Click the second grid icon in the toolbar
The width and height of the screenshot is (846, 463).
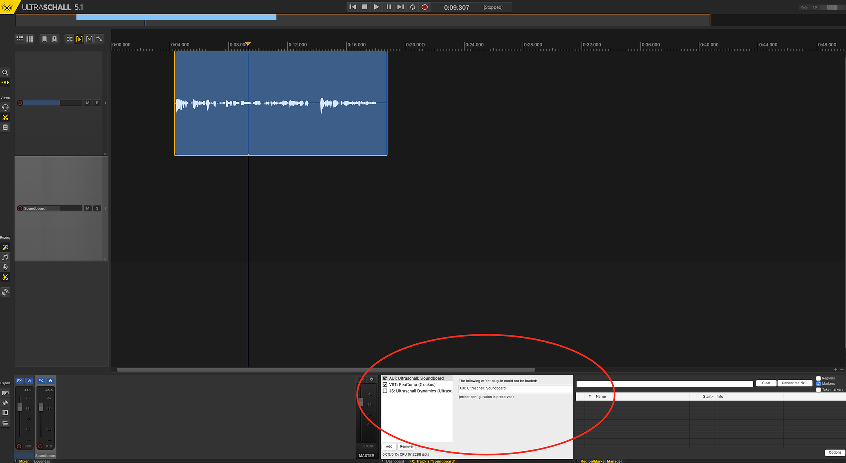click(30, 39)
